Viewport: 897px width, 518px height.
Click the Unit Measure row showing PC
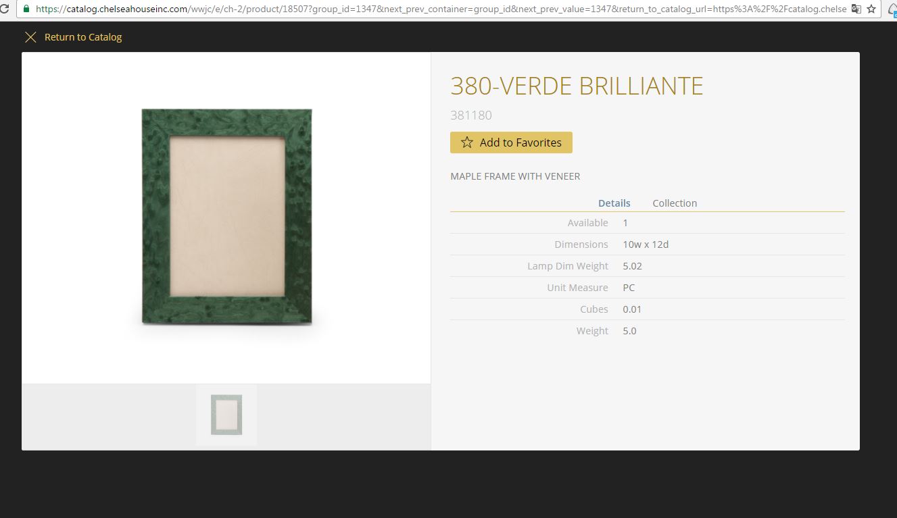coord(648,288)
